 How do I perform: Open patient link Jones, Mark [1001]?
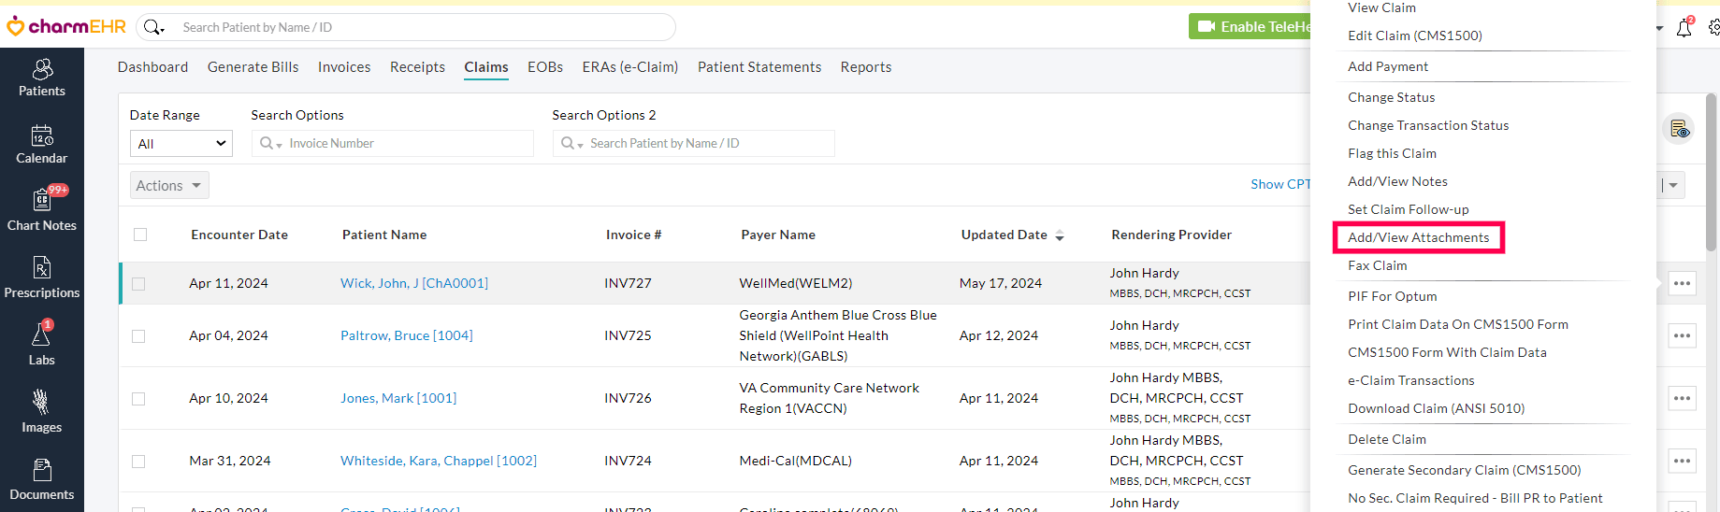(x=398, y=398)
